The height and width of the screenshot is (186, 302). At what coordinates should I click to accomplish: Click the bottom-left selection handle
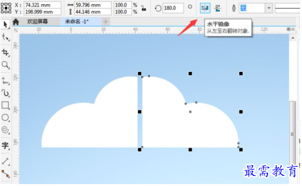coord(140,149)
